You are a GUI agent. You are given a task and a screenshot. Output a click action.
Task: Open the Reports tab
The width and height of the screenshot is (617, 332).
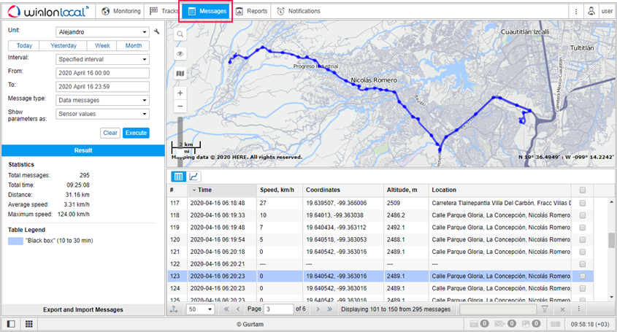pos(251,12)
